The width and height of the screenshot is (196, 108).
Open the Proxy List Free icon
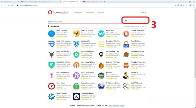coord(126,65)
